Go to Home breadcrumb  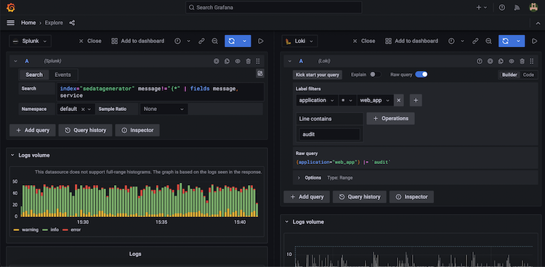coord(28,23)
